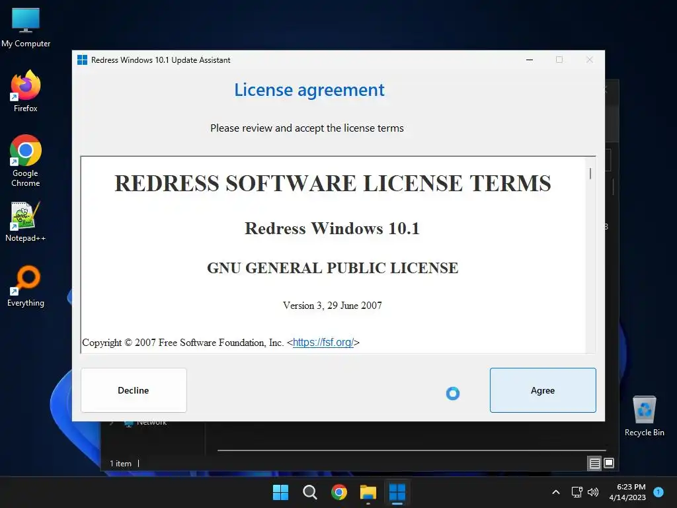The width and height of the screenshot is (677, 508).
Task: Select Update Assistant taskbar icon
Action: click(x=397, y=492)
